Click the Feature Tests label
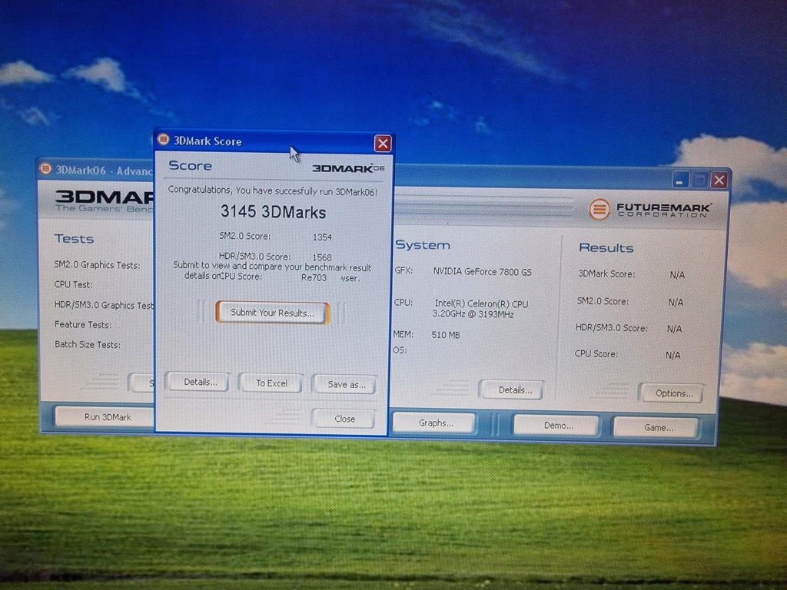The width and height of the screenshot is (787, 590). (x=83, y=325)
